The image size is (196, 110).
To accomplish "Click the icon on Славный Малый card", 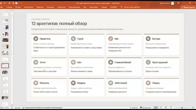I will pyautogui.click(x=111, y=62).
